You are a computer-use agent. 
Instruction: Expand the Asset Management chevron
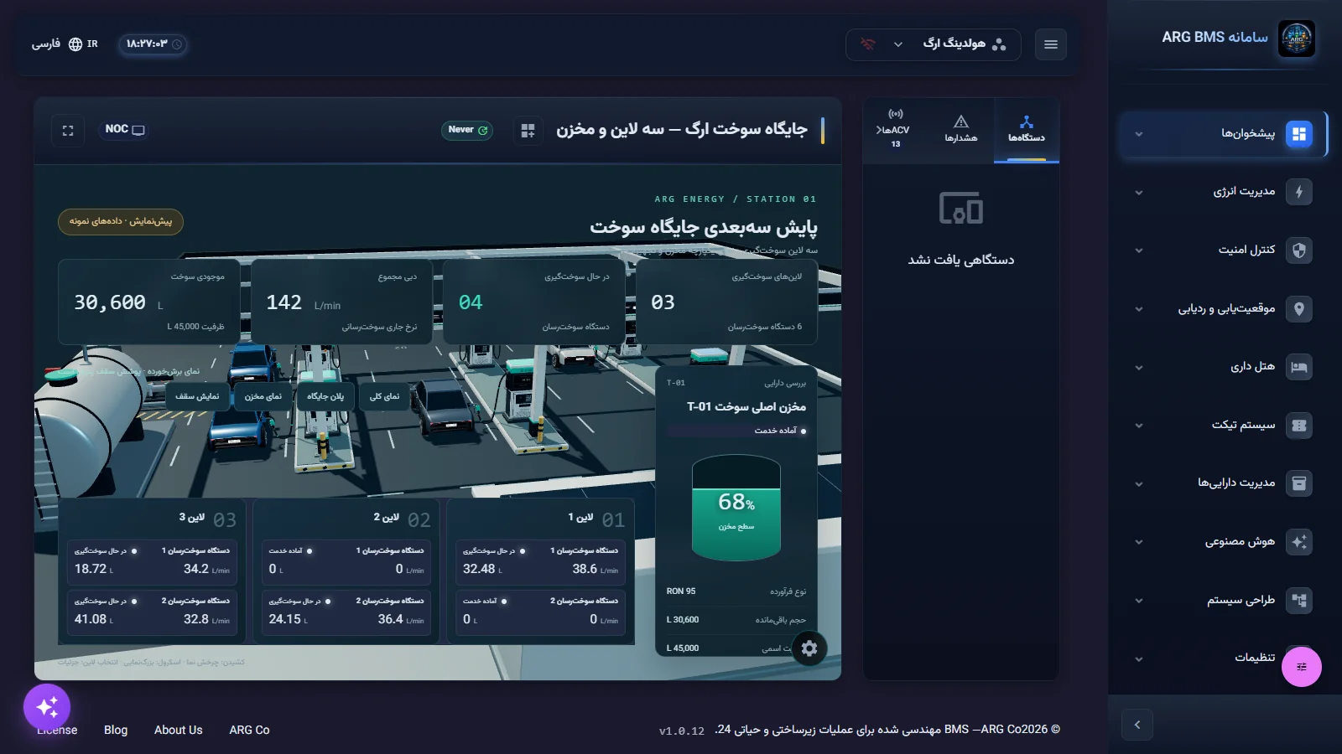pos(1139,484)
